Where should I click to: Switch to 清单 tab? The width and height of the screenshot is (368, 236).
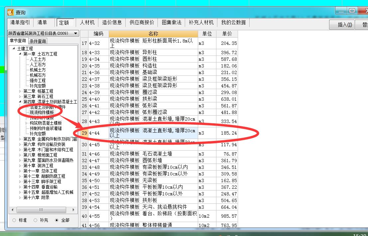(42, 23)
